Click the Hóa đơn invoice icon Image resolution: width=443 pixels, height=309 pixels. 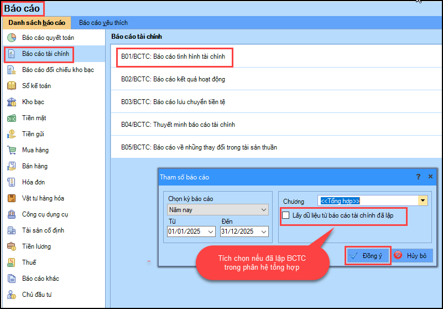11,182
